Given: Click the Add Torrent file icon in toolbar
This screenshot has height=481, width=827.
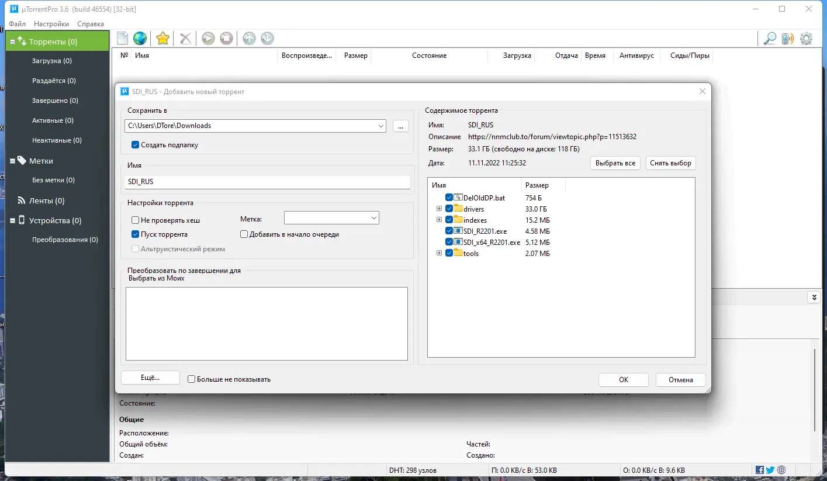Looking at the screenshot, I should 123,39.
